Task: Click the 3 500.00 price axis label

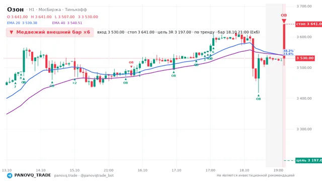Action: tap(304, 68)
